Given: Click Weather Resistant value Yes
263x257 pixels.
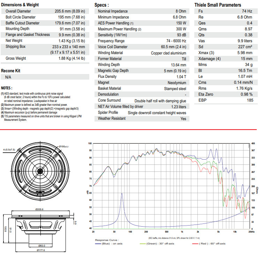Looking at the screenshot, I should point(183,119).
